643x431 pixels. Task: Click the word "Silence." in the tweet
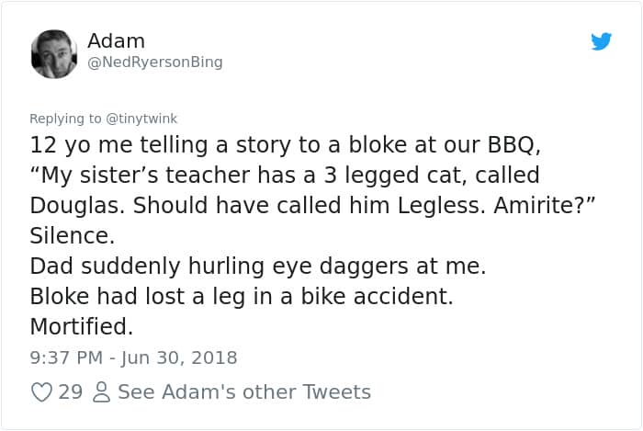pyautogui.click(x=73, y=236)
